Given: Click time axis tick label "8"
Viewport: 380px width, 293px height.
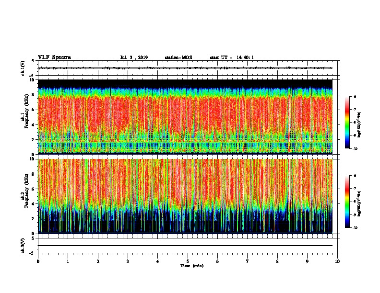Looking at the screenshot, I should pos(277,261).
